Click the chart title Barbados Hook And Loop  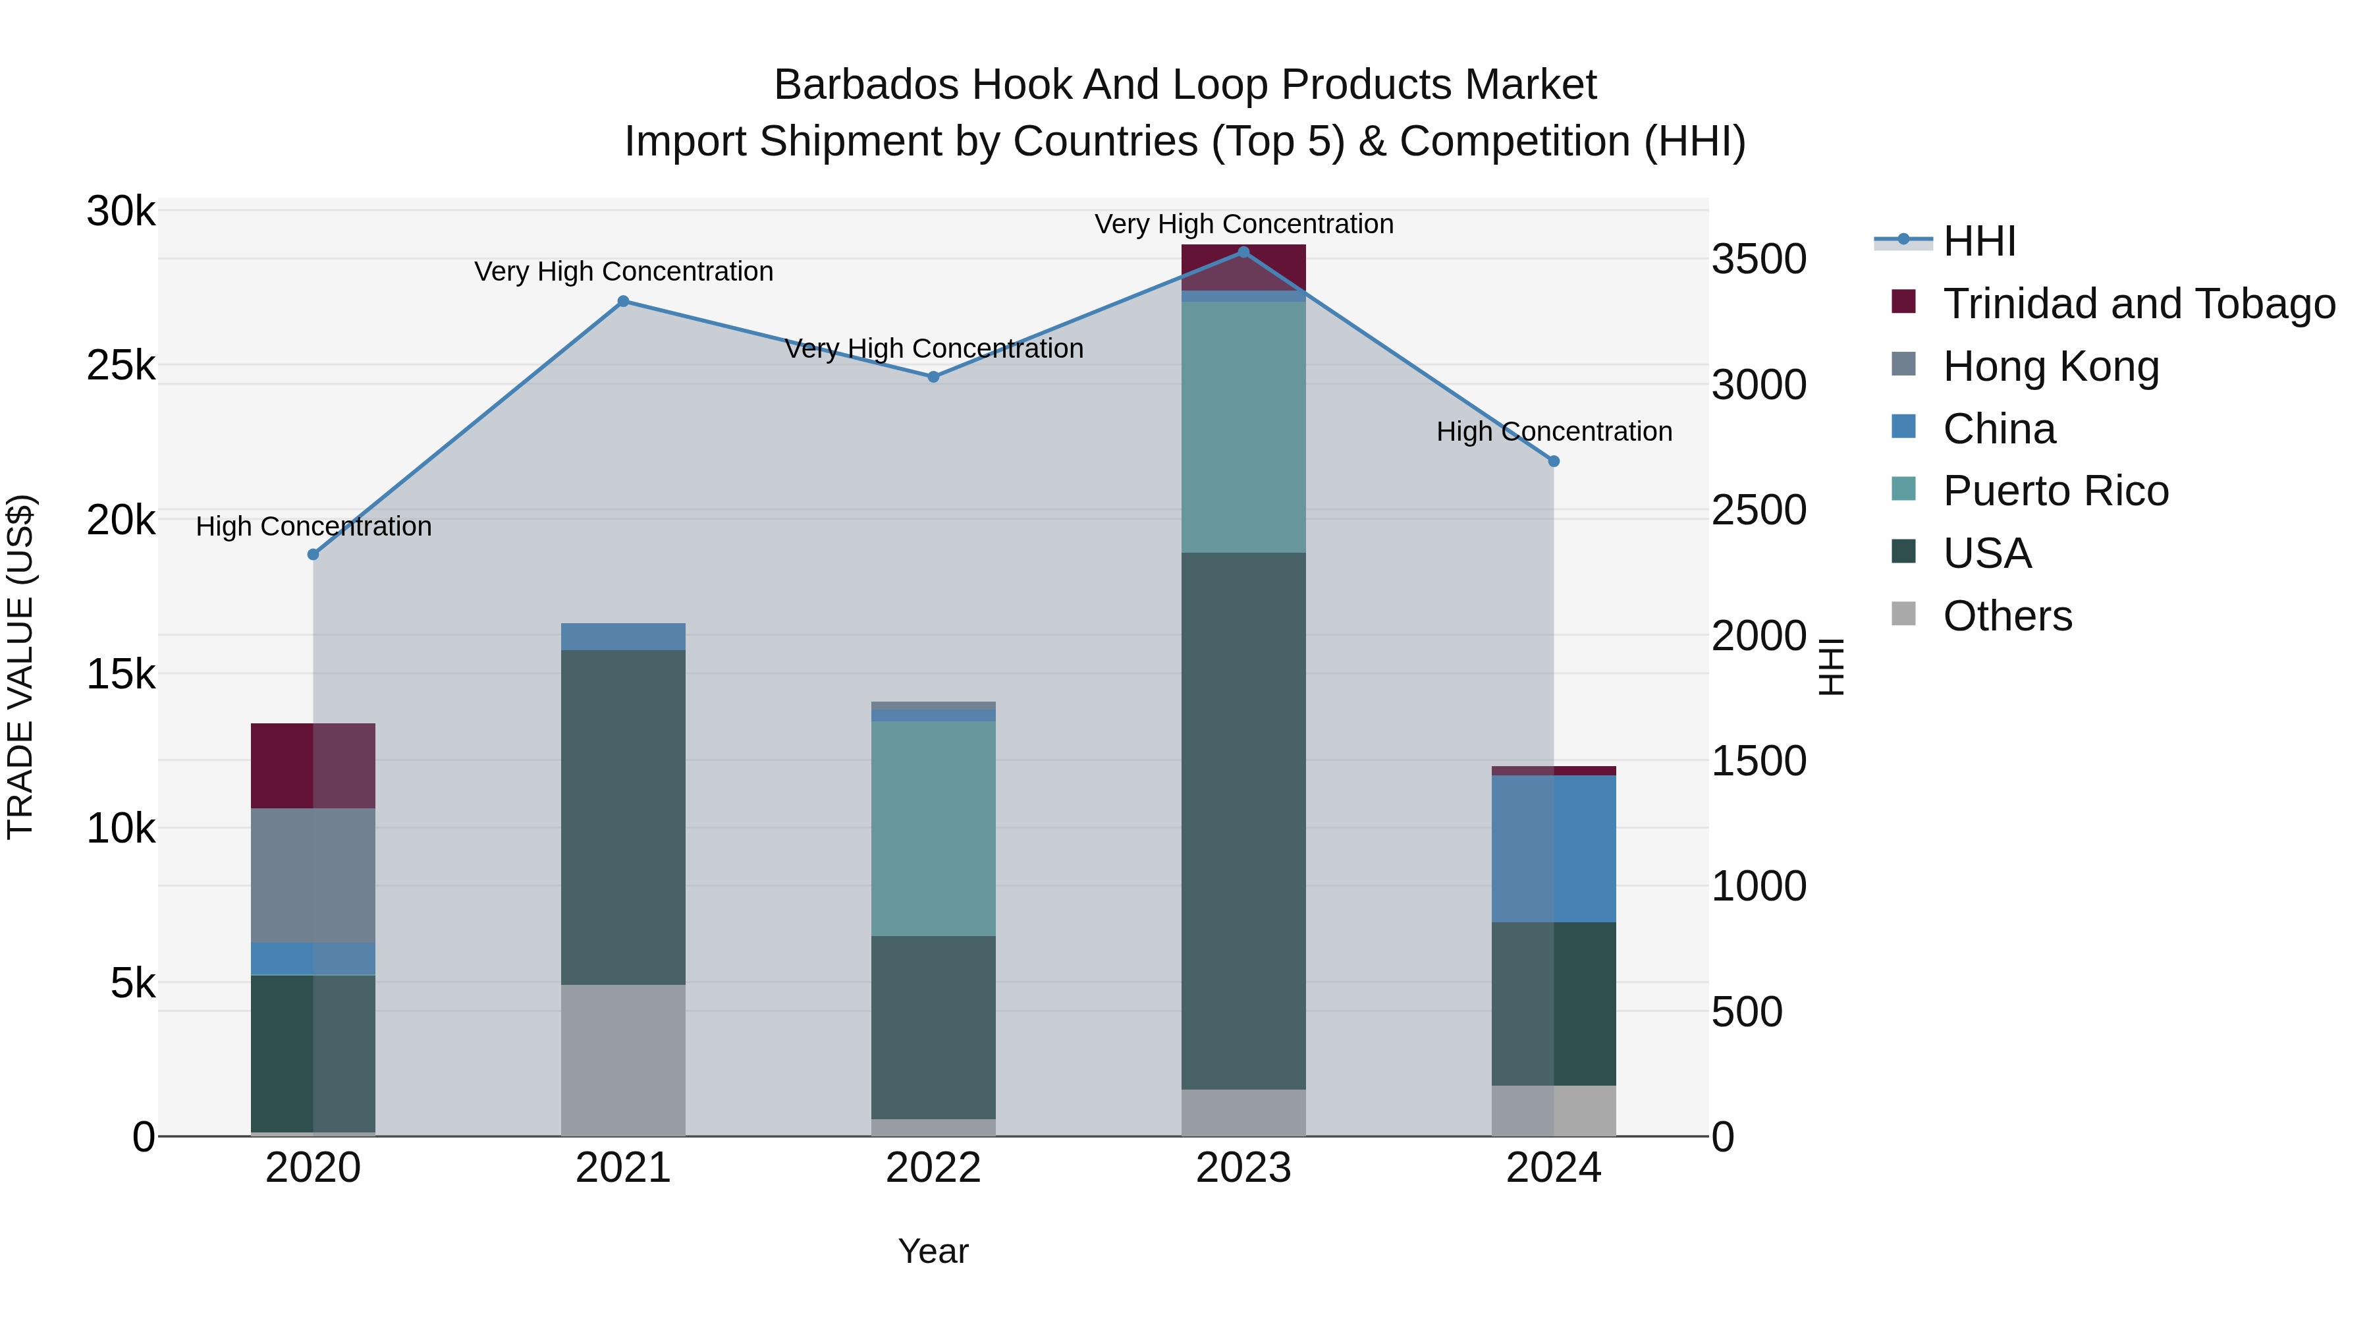click(1185, 85)
